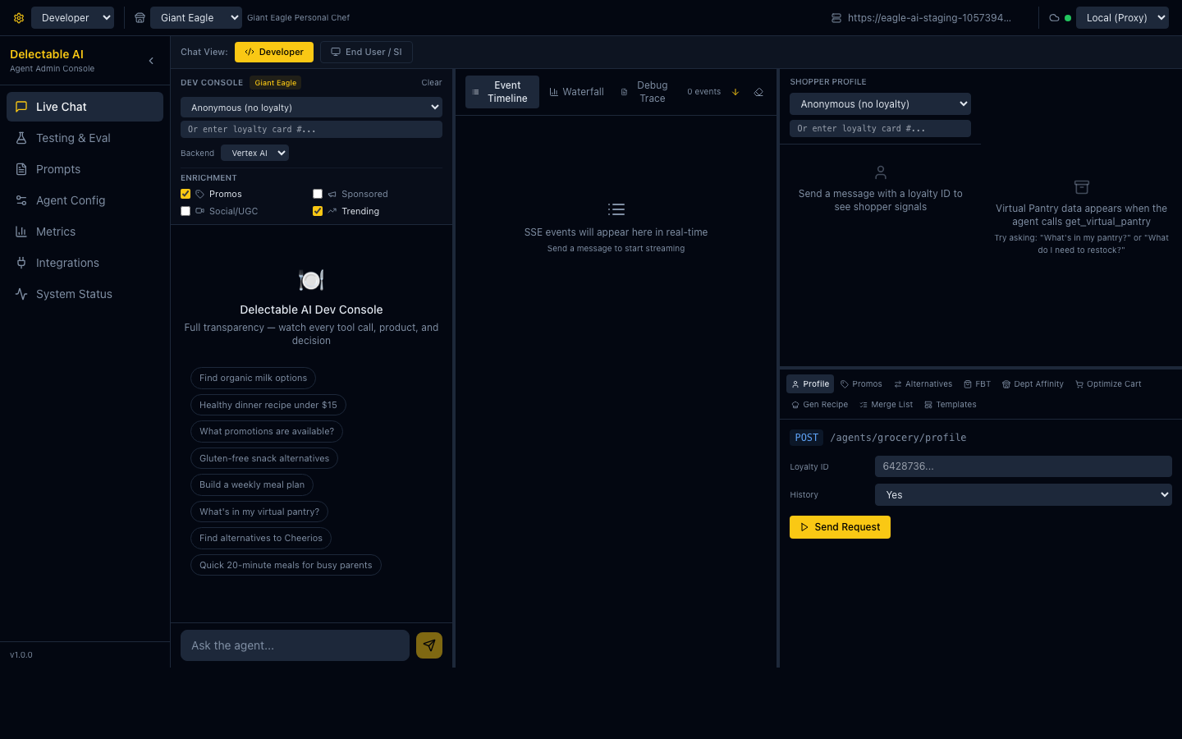Click the Send Request button
Viewport: 1182px width, 739px height.
840,527
